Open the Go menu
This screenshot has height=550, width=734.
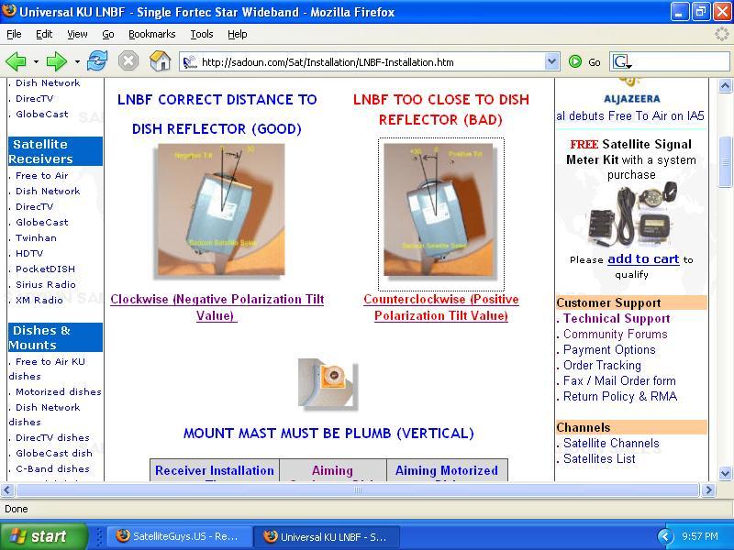108,34
